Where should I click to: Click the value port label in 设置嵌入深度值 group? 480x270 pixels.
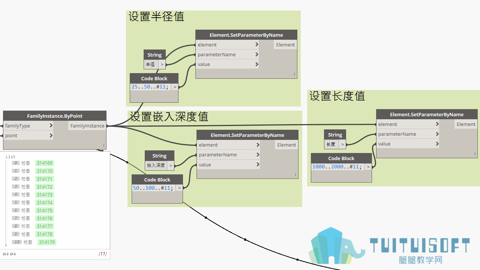pos(205,165)
